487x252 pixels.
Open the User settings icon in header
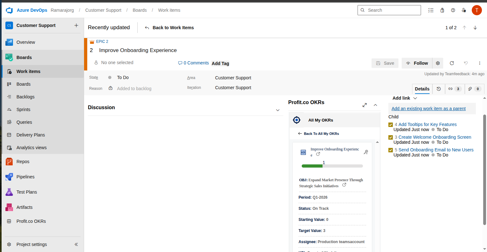464,10
